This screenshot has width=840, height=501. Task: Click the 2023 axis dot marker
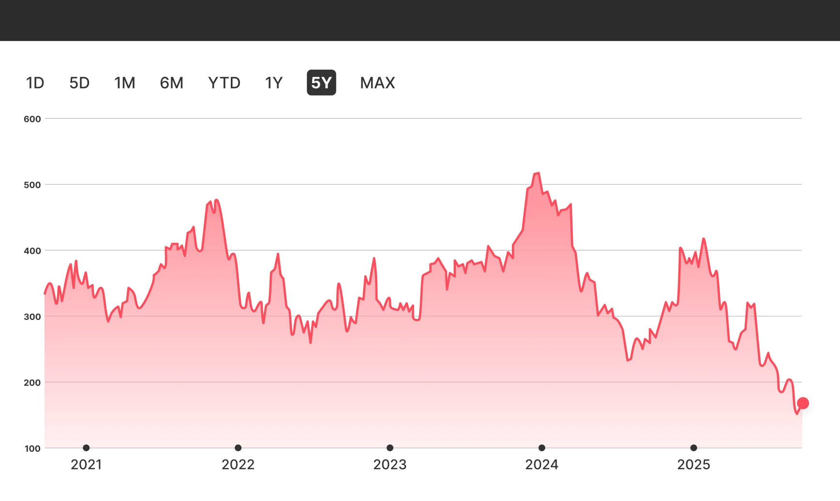pos(390,448)
